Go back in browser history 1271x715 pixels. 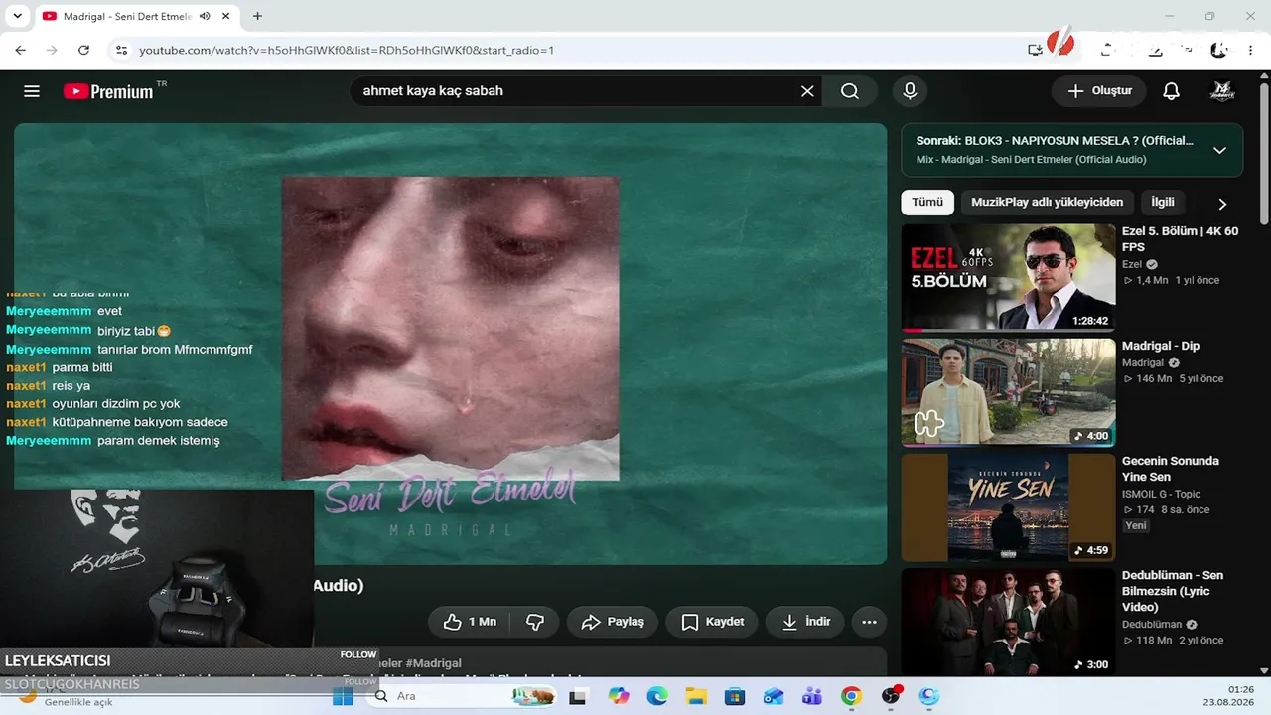[21, 50]
